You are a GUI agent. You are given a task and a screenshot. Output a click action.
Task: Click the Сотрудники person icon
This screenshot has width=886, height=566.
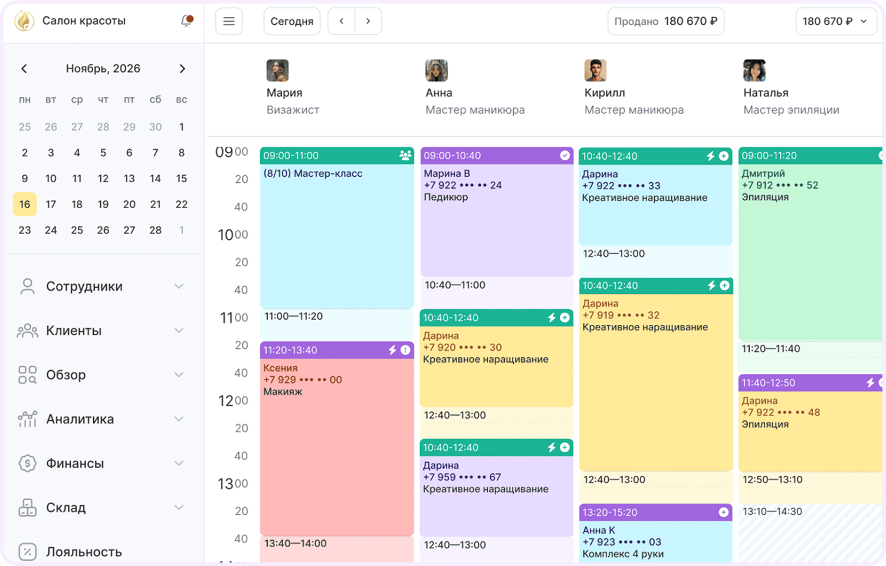pyautogui.click(x=27, y=286)
